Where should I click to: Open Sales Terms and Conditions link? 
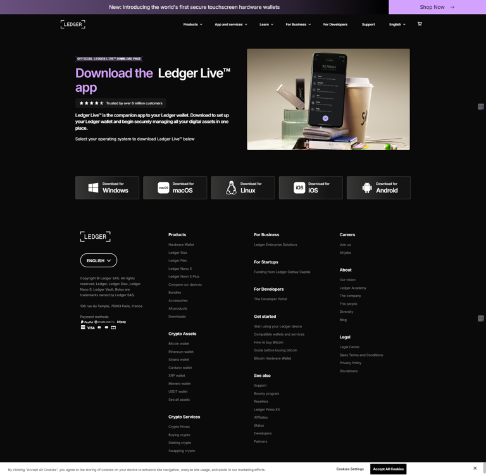pos(361,355)
